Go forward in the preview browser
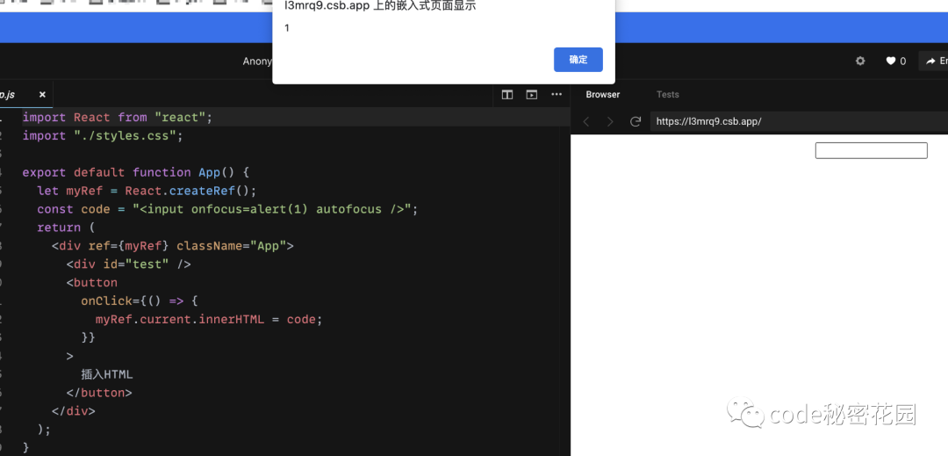Image resolution: width=948 pixels, height=456 pixels. [611, 121]
